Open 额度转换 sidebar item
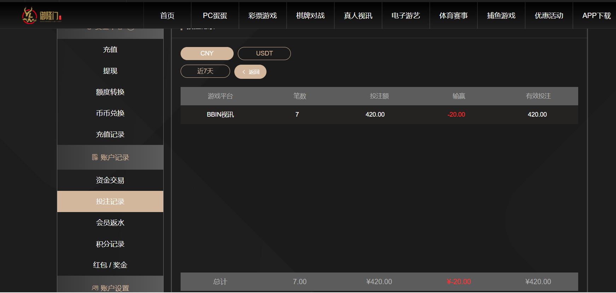Viewport: 616px width, 293px height. 110,92
